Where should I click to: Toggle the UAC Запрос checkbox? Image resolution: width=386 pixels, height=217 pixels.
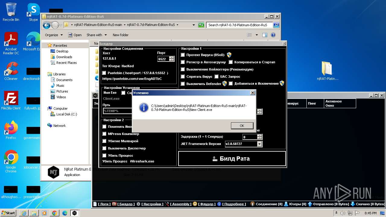pos(217,77)
